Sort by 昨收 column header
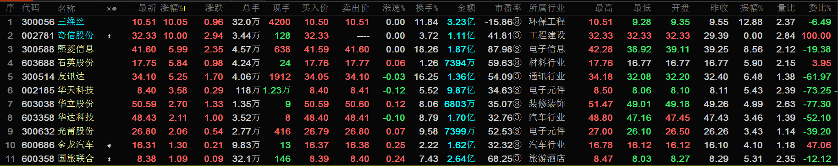This screenshot has height=166, width=838. [x=719, y=8]
